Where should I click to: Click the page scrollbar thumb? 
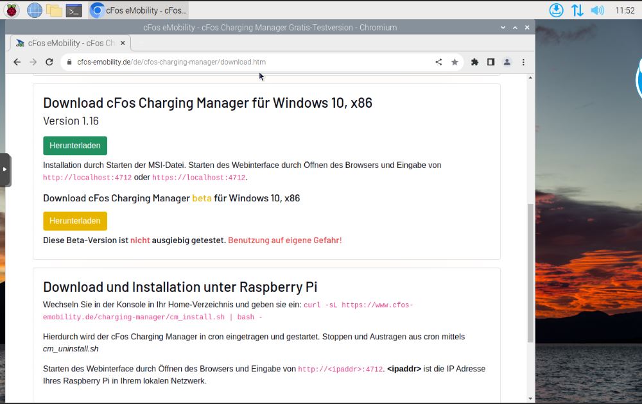(x=530, y=273)
